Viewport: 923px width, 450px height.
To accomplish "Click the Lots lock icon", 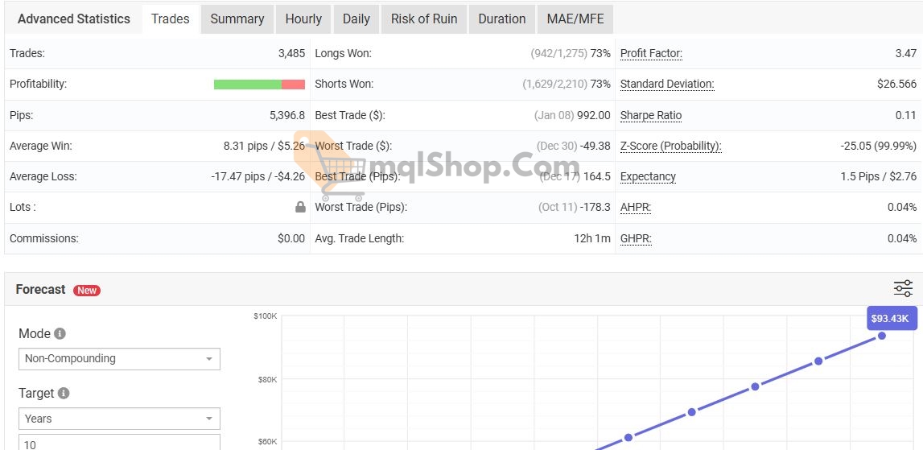I will coord(300,207).
